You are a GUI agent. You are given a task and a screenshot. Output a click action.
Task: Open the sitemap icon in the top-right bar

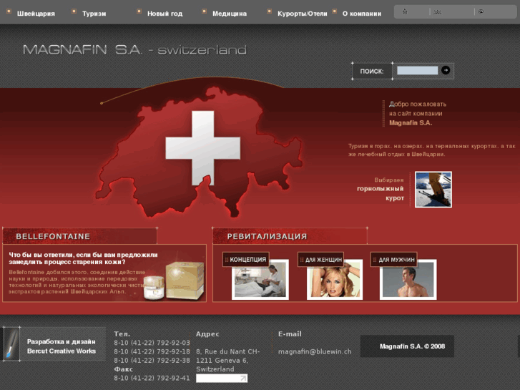[x=438, y=12]
